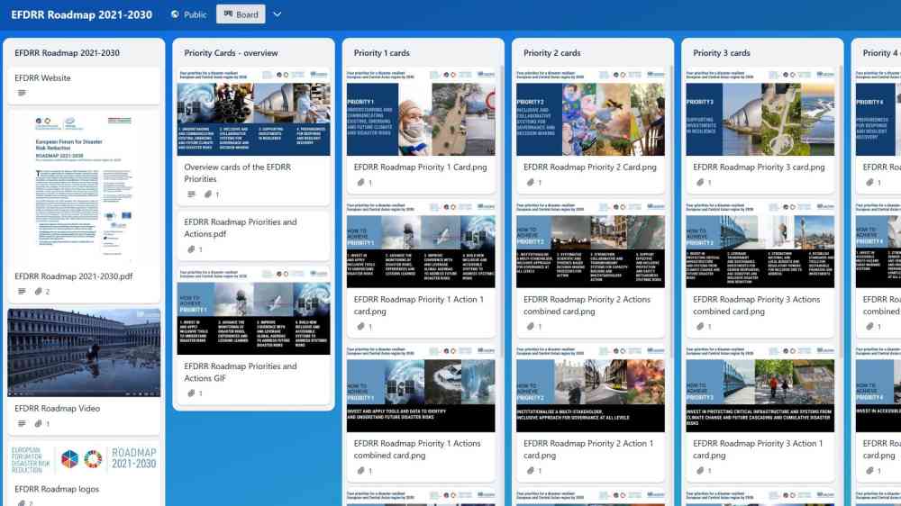Open Priority 3 Actions combined card.png
Image resolution: width=901 pixels, height=506 pixels.
click(x=760, y=269)
